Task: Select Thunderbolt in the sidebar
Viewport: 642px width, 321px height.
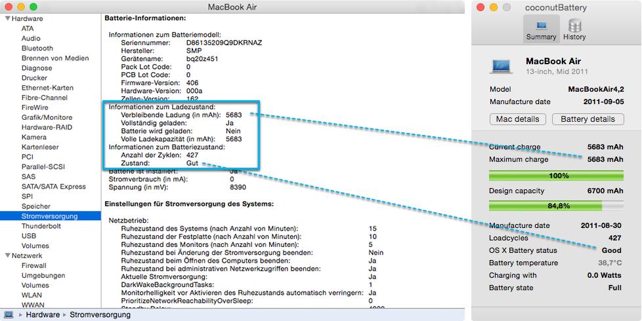Action: coord(41,226)
